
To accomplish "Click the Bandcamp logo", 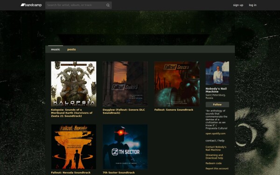I will (x=31, y=5).
